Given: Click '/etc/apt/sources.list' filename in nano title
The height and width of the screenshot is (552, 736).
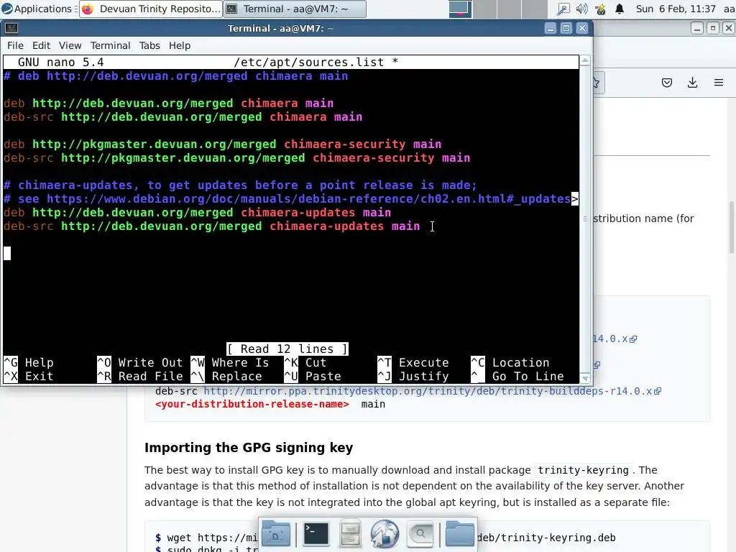Looking at the screenshot, I should (309, 63).
